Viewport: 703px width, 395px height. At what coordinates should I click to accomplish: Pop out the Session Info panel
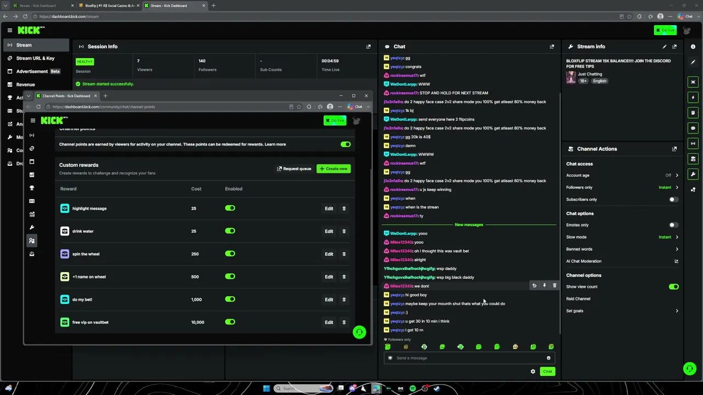pos(368,47)
